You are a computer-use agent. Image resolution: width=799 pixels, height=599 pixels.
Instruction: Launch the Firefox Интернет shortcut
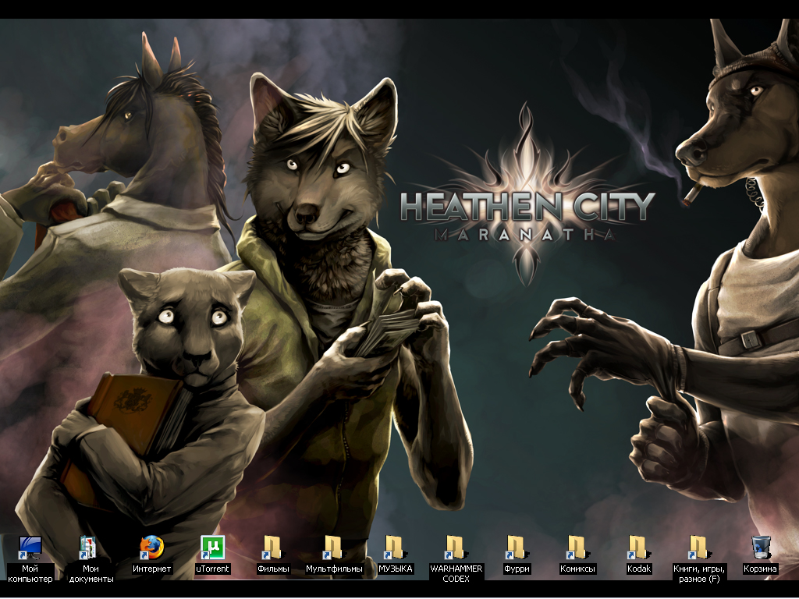point(151,548)
